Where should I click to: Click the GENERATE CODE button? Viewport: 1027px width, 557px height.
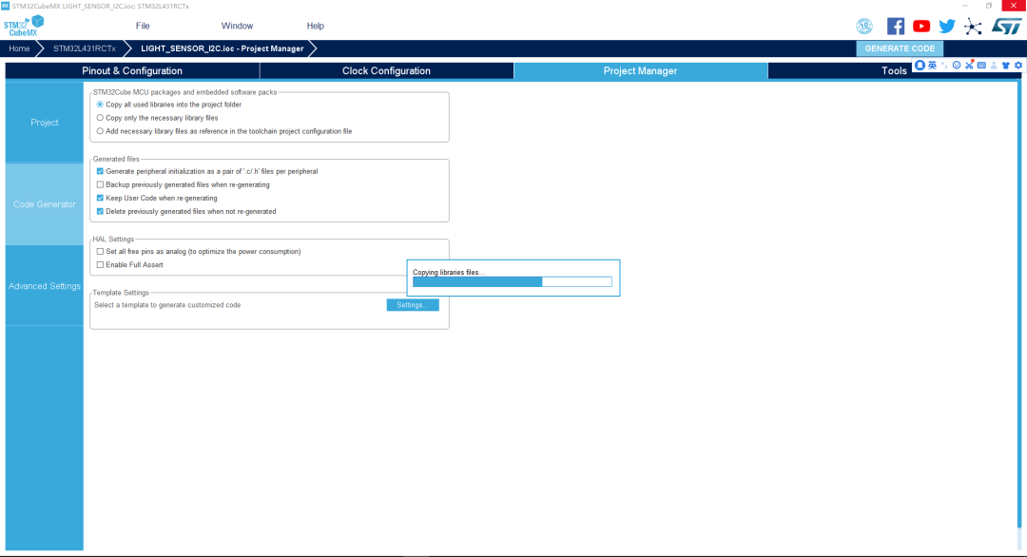(x=900, y=48)
